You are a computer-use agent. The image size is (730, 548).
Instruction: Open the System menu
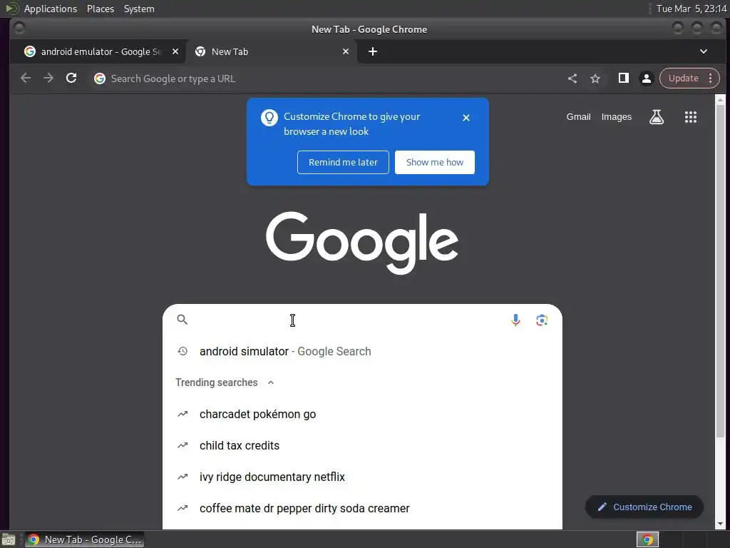[139, 9]
